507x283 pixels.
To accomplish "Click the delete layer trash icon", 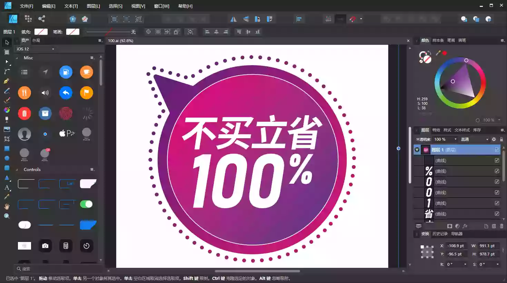I will (501, 226).
